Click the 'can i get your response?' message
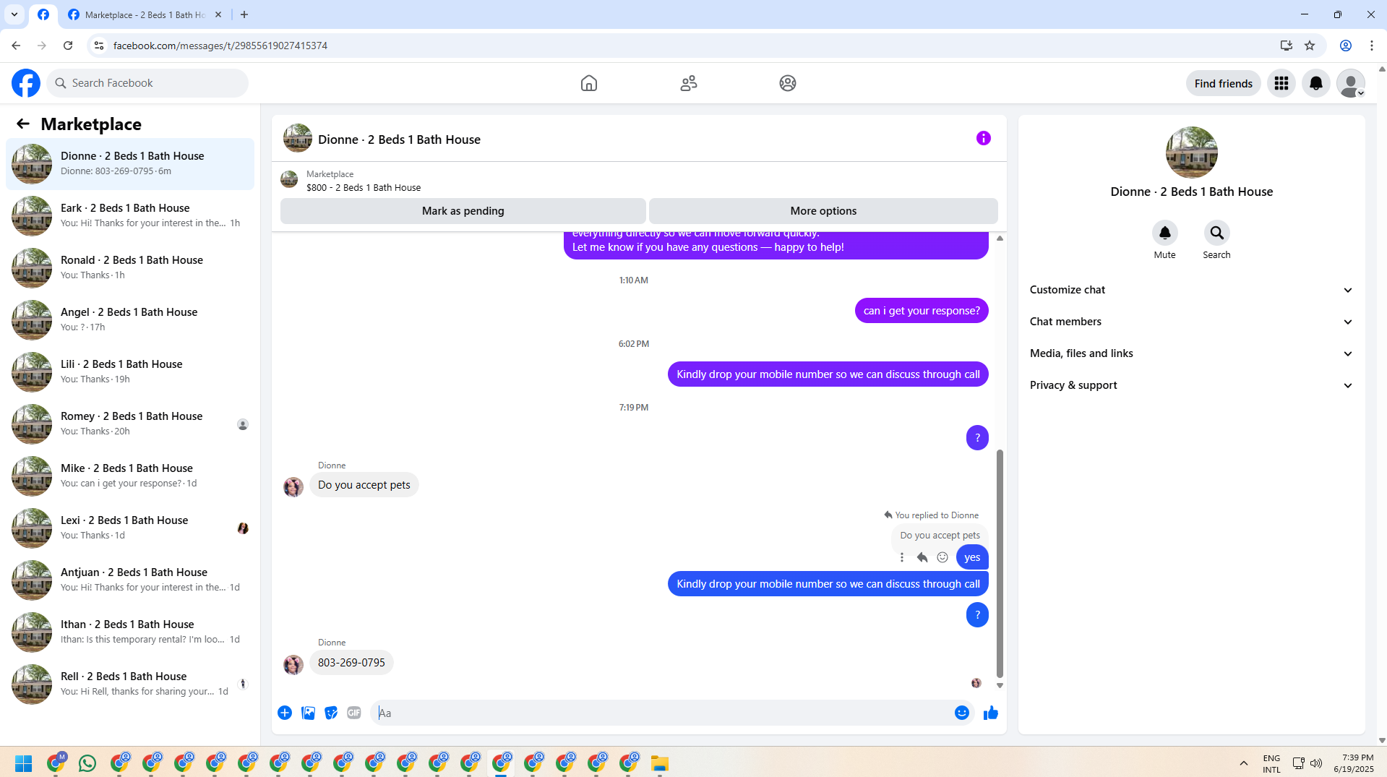This screenshot has height=777, width=1387. click(922, 311)
